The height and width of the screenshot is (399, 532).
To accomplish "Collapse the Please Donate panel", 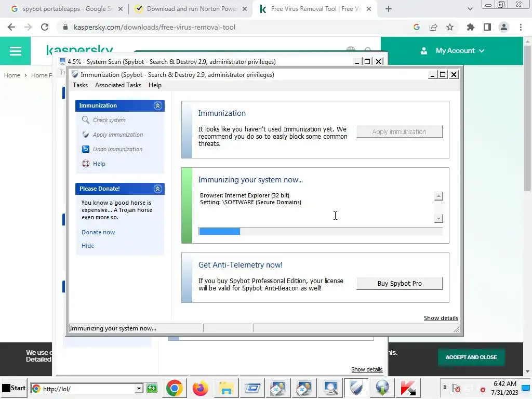I will (157, 189).
